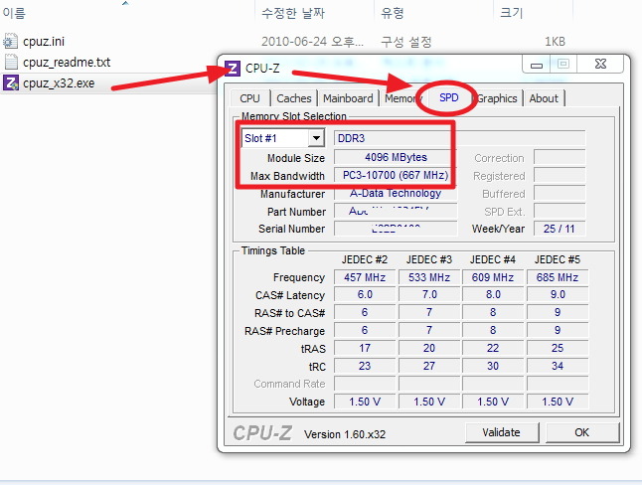Click the cpuz_x32.exe application icon
Image resolution: width=642 pixels, height=485 pixels.
[11, 81]
